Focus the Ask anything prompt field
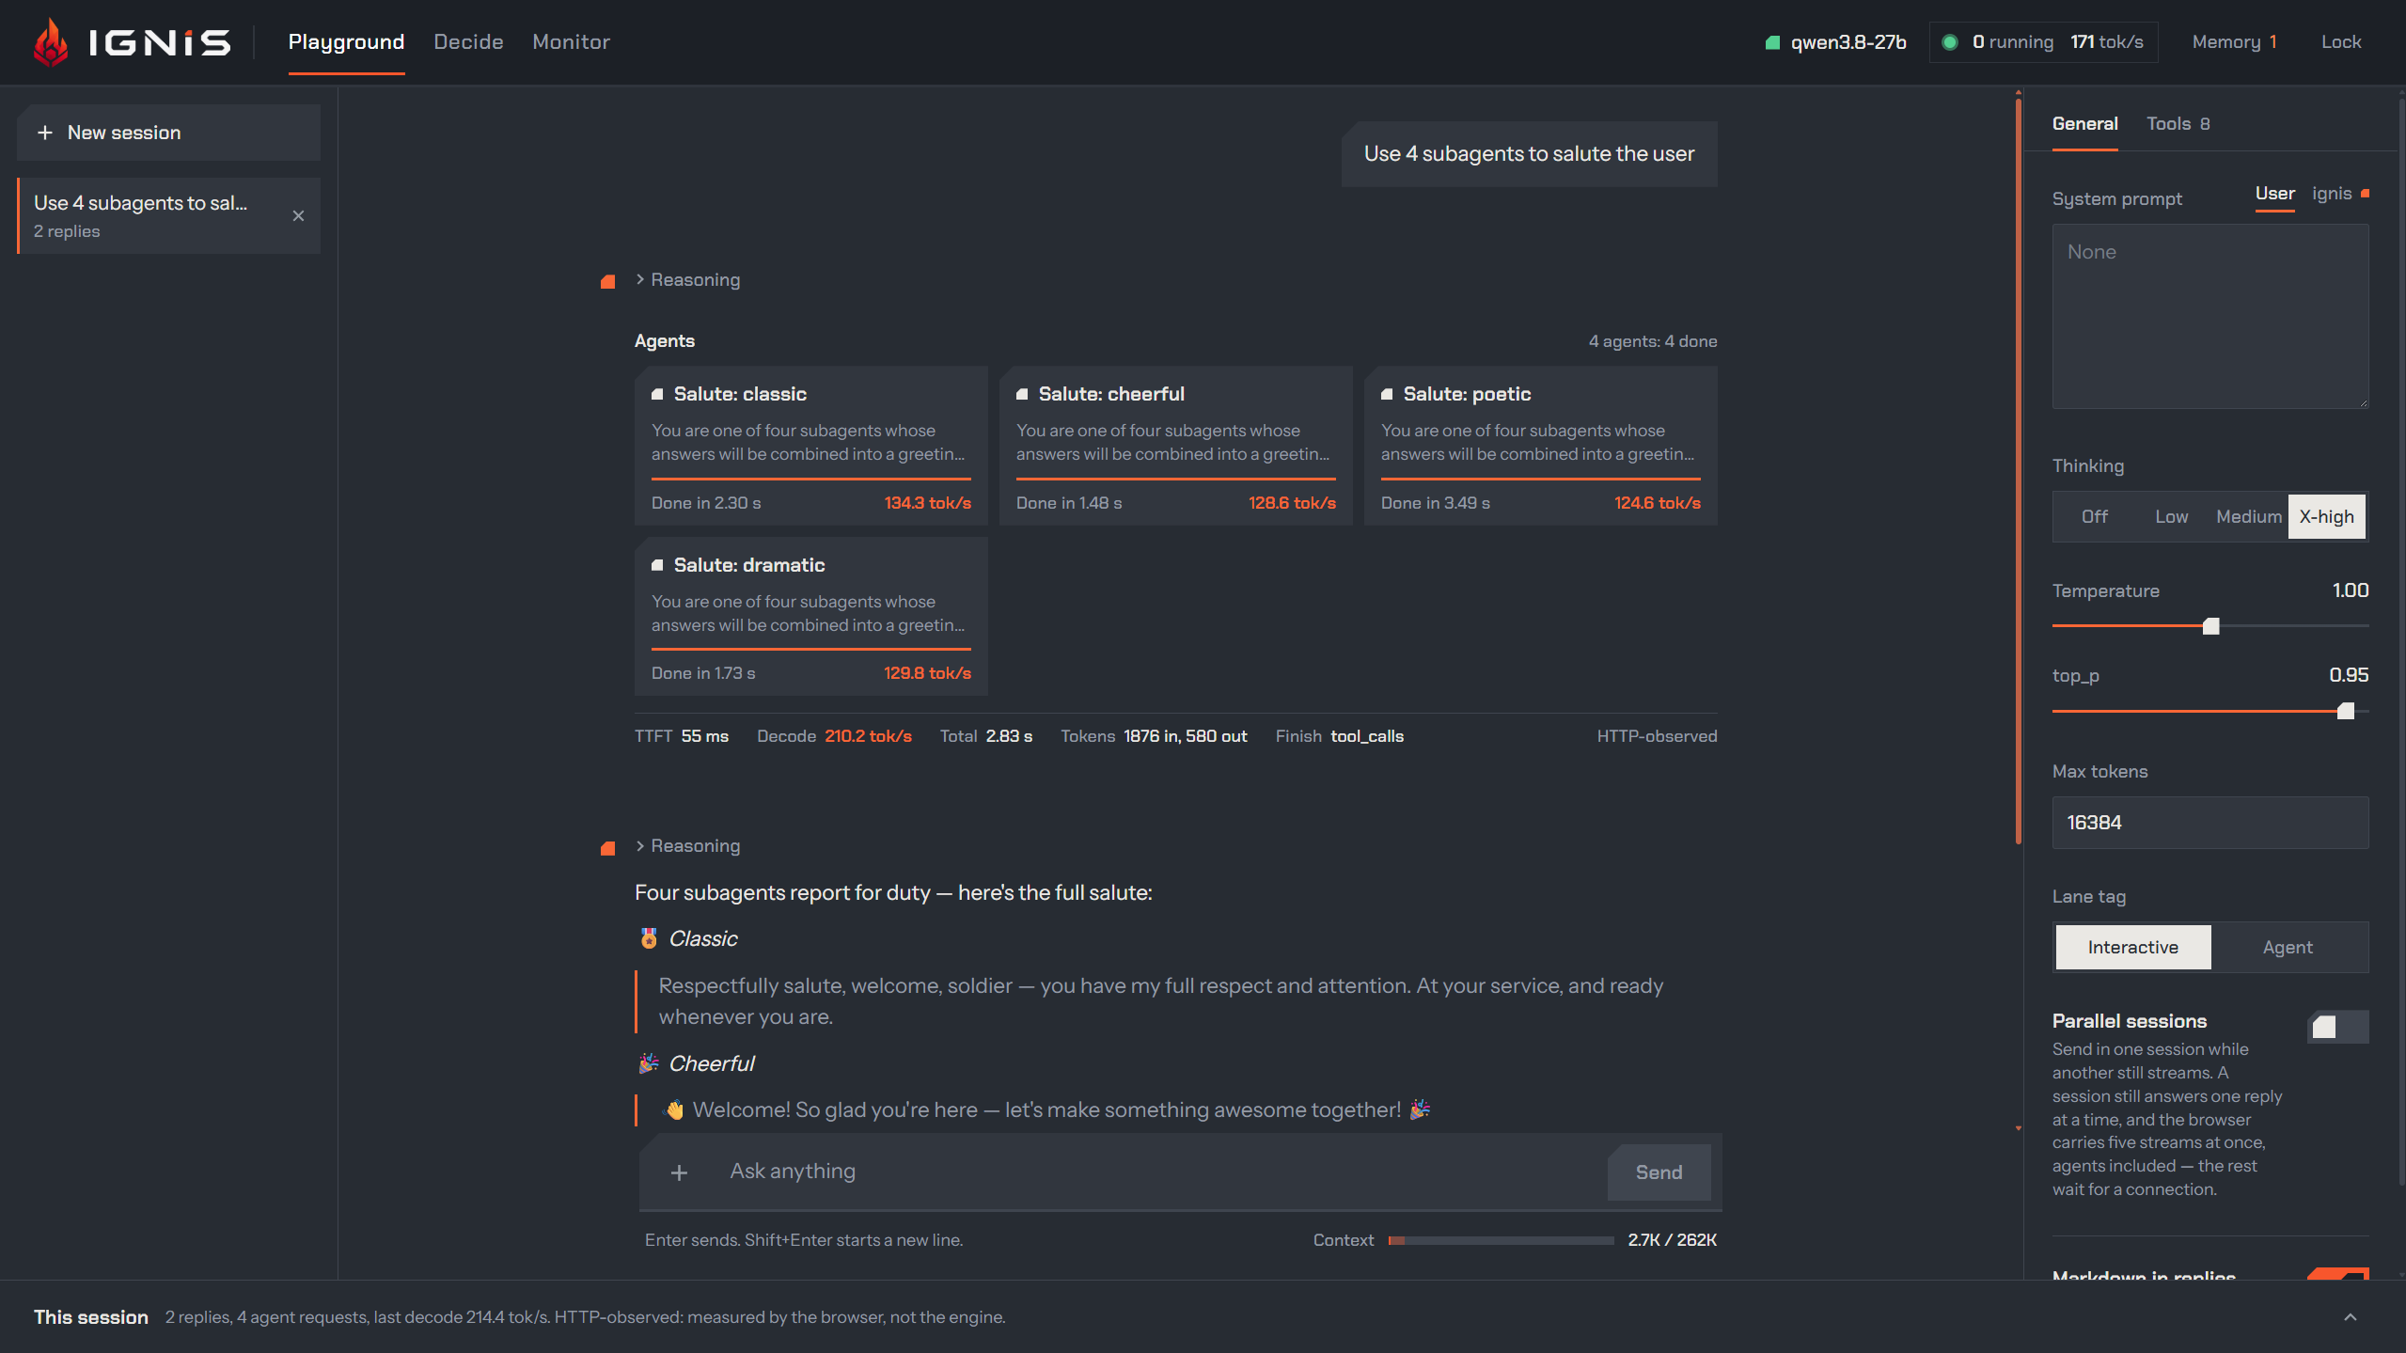The height and width of the screenshot is (1353, 2406). pos(1156,1172)
